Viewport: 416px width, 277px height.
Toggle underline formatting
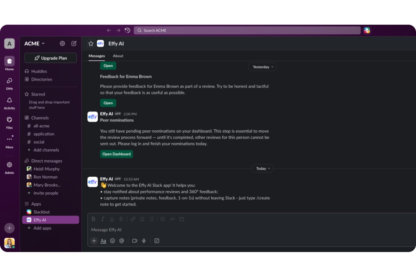112,219
